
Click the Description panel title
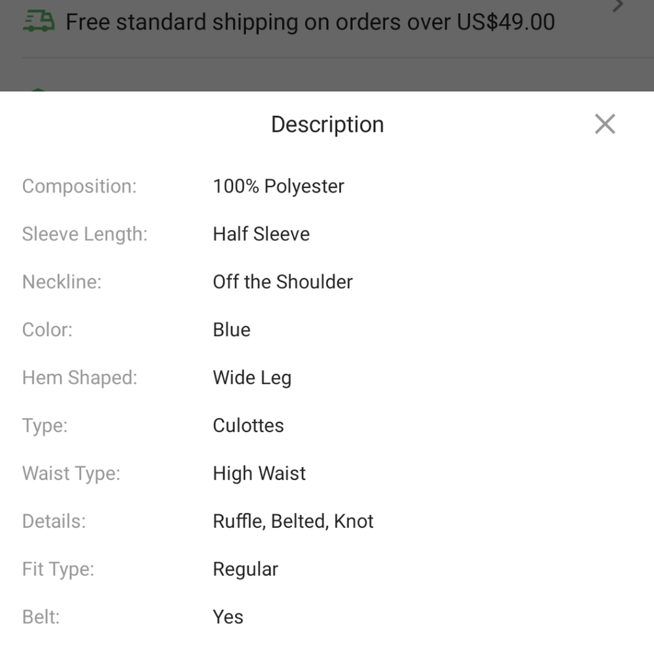pyautogui.click(x=327, y=124)
